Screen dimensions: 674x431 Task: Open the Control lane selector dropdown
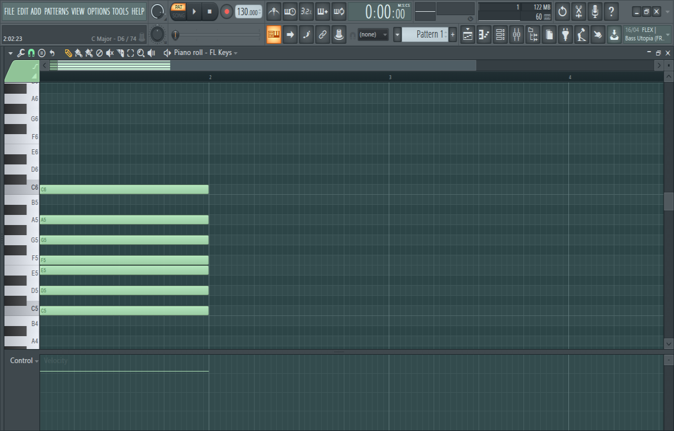tap(24, 361)
